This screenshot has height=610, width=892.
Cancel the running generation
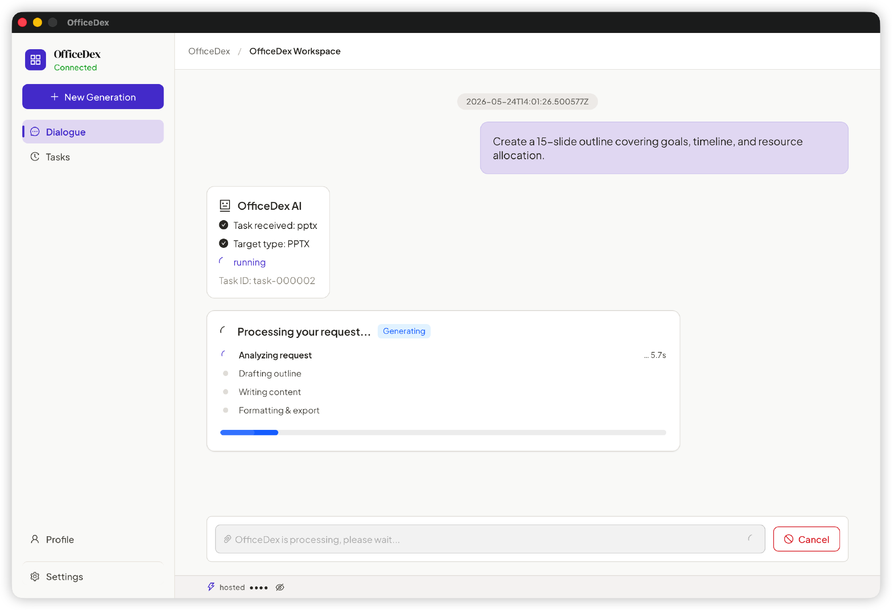806,539
